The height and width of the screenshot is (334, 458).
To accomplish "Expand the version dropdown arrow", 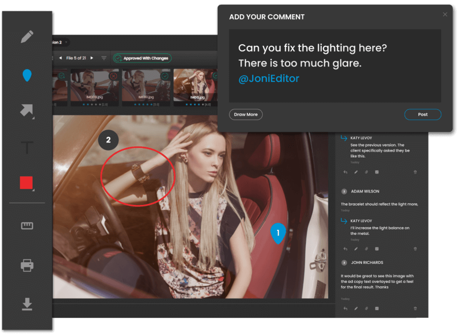I will click(67, 42).
